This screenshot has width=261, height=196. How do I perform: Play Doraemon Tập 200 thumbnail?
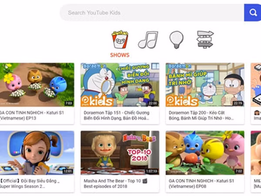(205, 84)
